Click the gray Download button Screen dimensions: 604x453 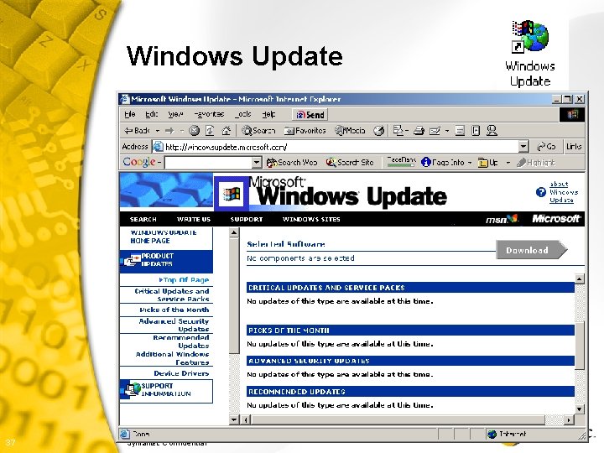coord(531,250)
